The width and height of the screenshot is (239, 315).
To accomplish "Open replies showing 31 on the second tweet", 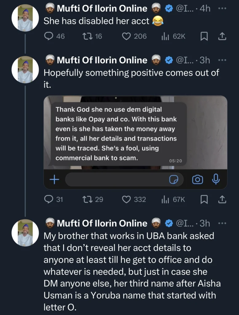I will point(49,199).
